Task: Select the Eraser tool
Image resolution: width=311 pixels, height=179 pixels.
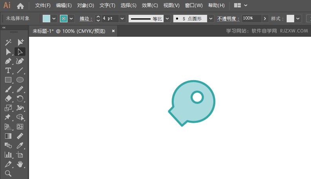Action: [8, 98]
